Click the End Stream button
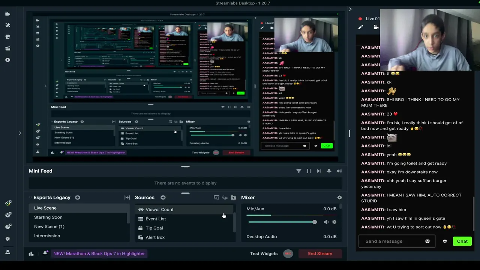480x270 pixels. coord(320,253)
